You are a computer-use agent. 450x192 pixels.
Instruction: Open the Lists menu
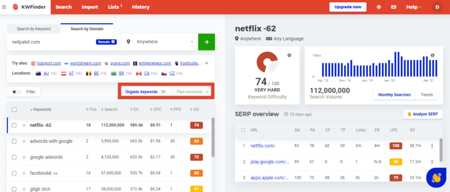pyautogui.click(x=115, y=7)
